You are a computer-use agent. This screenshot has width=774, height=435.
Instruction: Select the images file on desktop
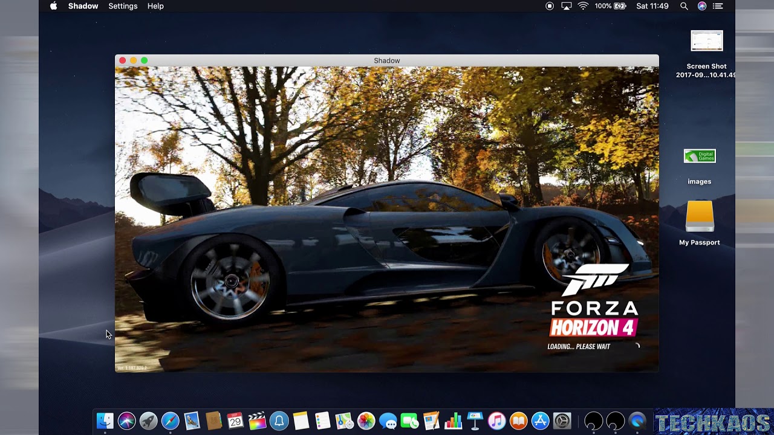[700, 167]
